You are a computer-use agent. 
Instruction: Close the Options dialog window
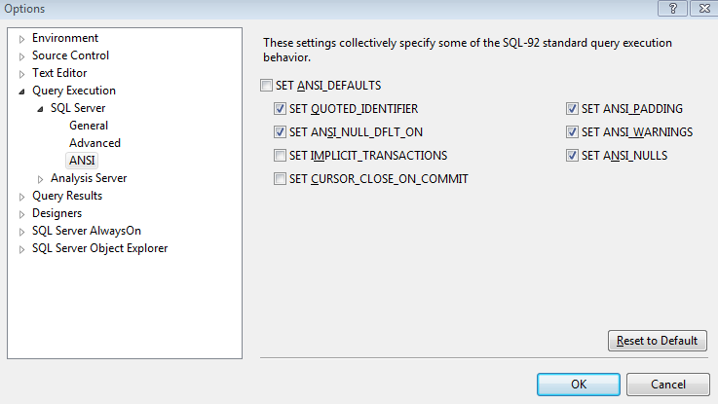pos(699,9)
